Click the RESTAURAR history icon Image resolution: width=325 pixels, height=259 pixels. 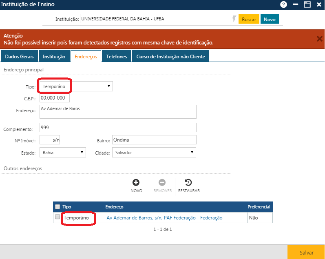tap(188, 183)
